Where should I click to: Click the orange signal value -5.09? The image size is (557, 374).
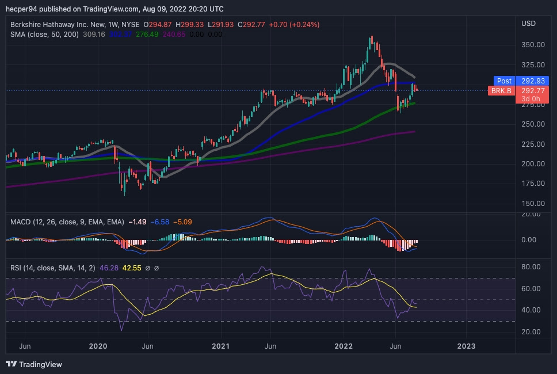click(x=182, y=222)
